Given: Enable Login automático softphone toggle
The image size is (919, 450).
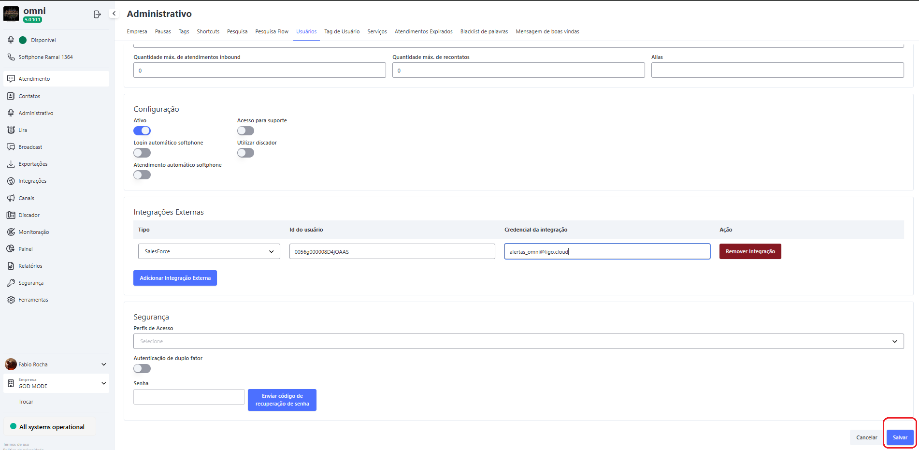Looking at the screenshot, I should (x=142, y=153).
